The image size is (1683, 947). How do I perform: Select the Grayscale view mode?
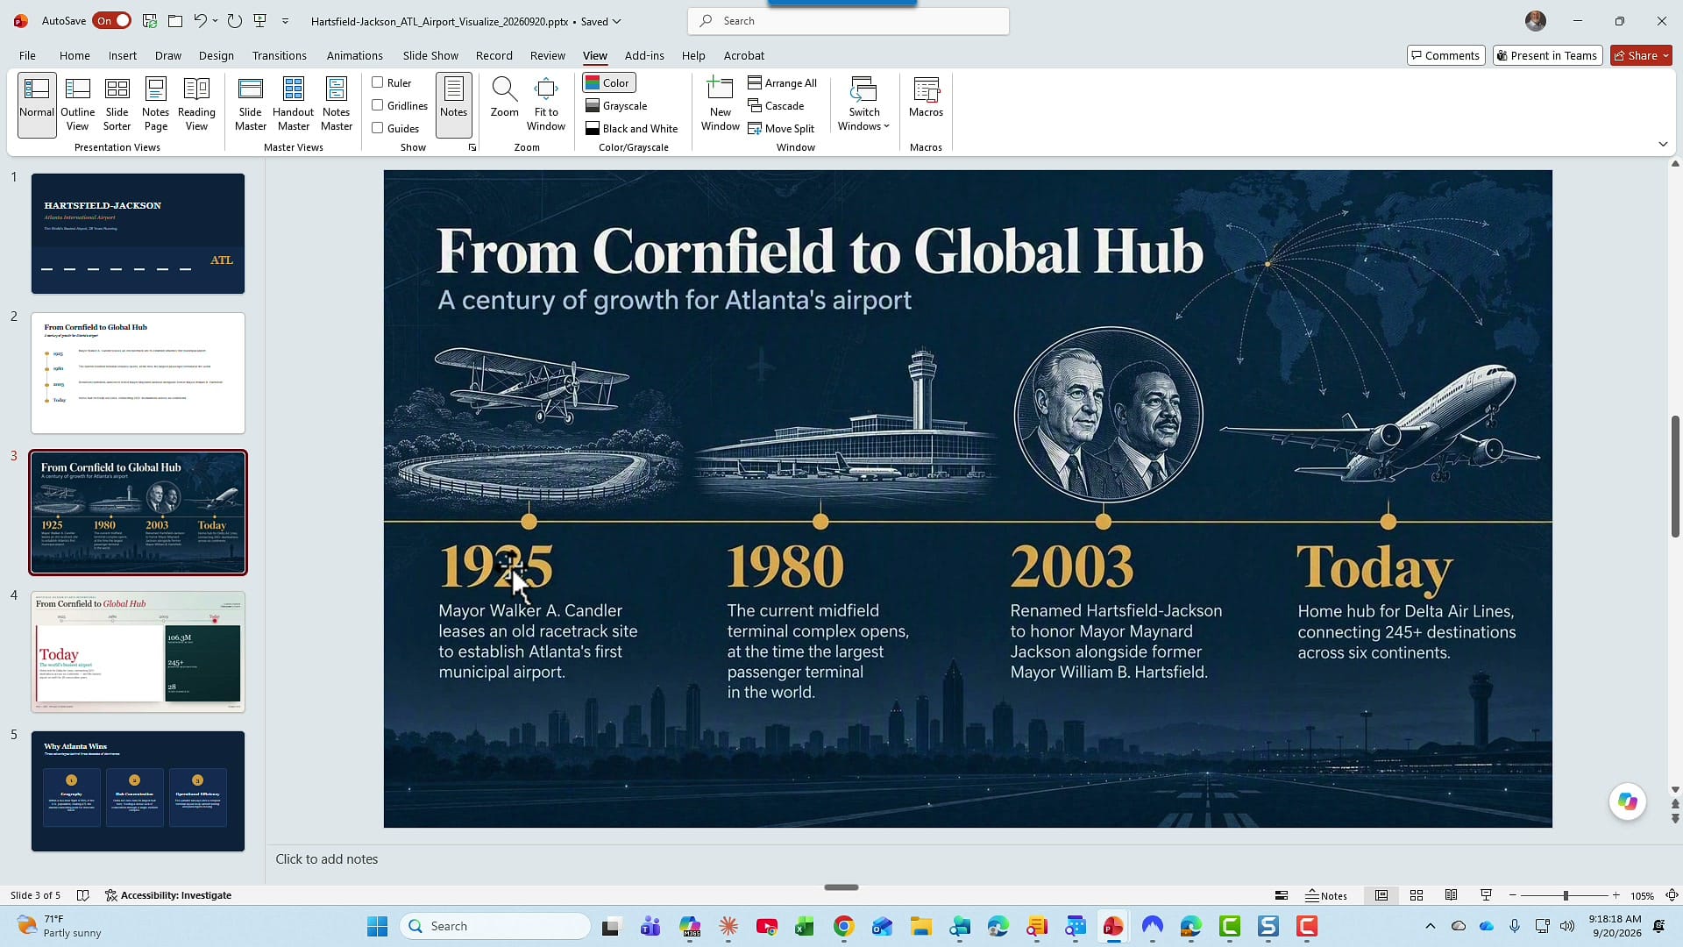pos(616,105)
